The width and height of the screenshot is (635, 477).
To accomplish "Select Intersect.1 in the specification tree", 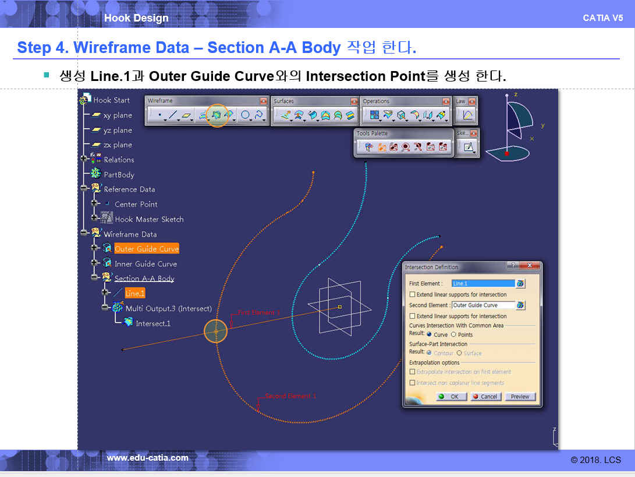I will pyautogui.click(x=152, y=324).
